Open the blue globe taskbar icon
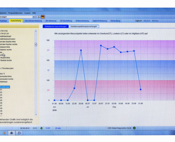This screenshot has width=175, height=142. pos(11,133)
